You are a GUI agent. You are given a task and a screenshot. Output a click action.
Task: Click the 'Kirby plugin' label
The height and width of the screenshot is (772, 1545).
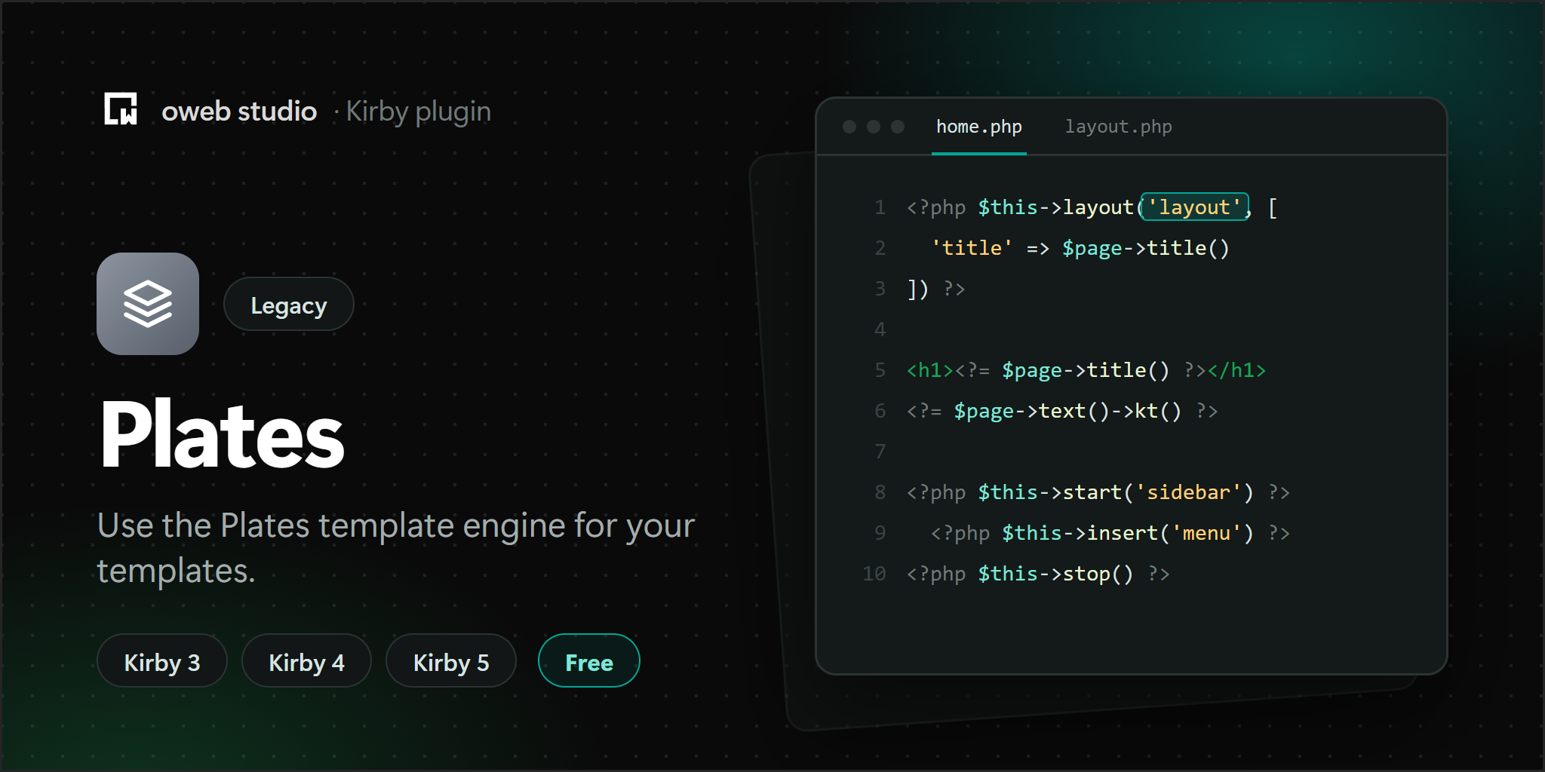click(418, 112)
